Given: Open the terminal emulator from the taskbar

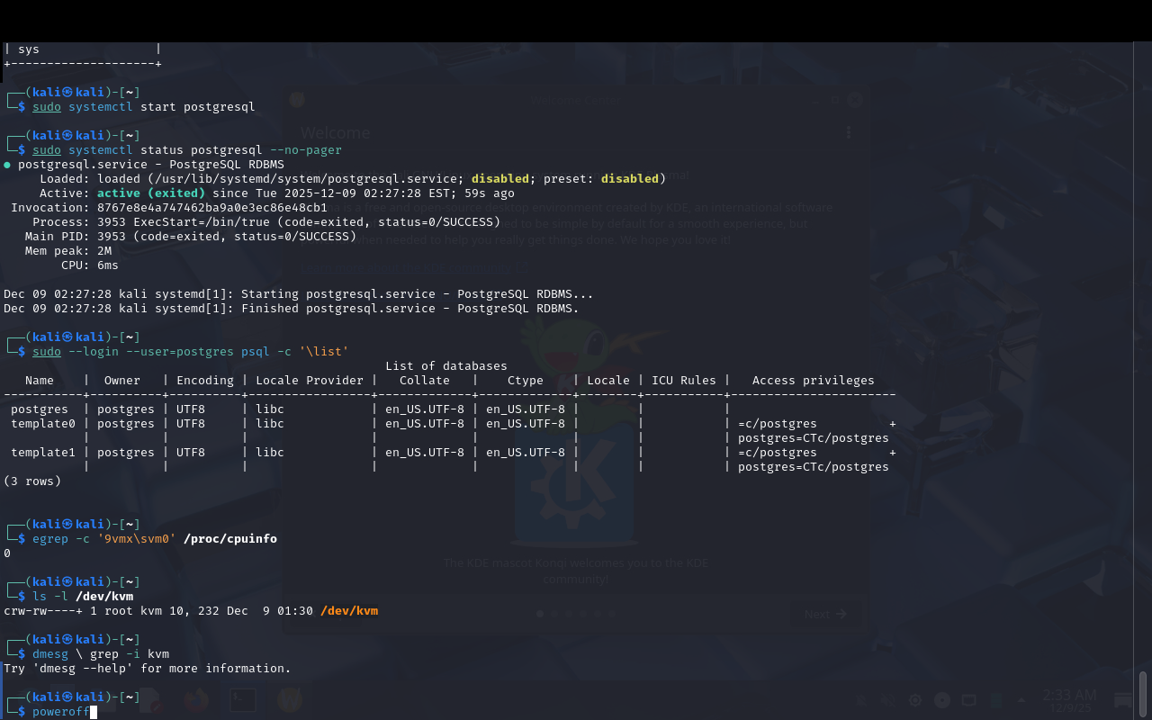Looking at the screenshot, I should point(243,699).
